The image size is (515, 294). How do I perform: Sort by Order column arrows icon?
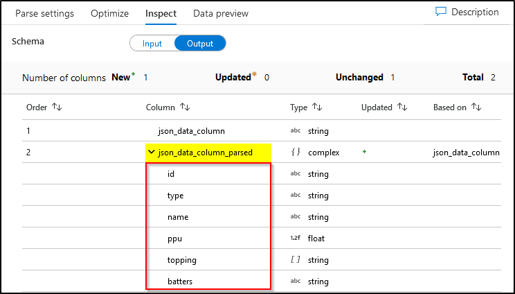pos(57,107)
